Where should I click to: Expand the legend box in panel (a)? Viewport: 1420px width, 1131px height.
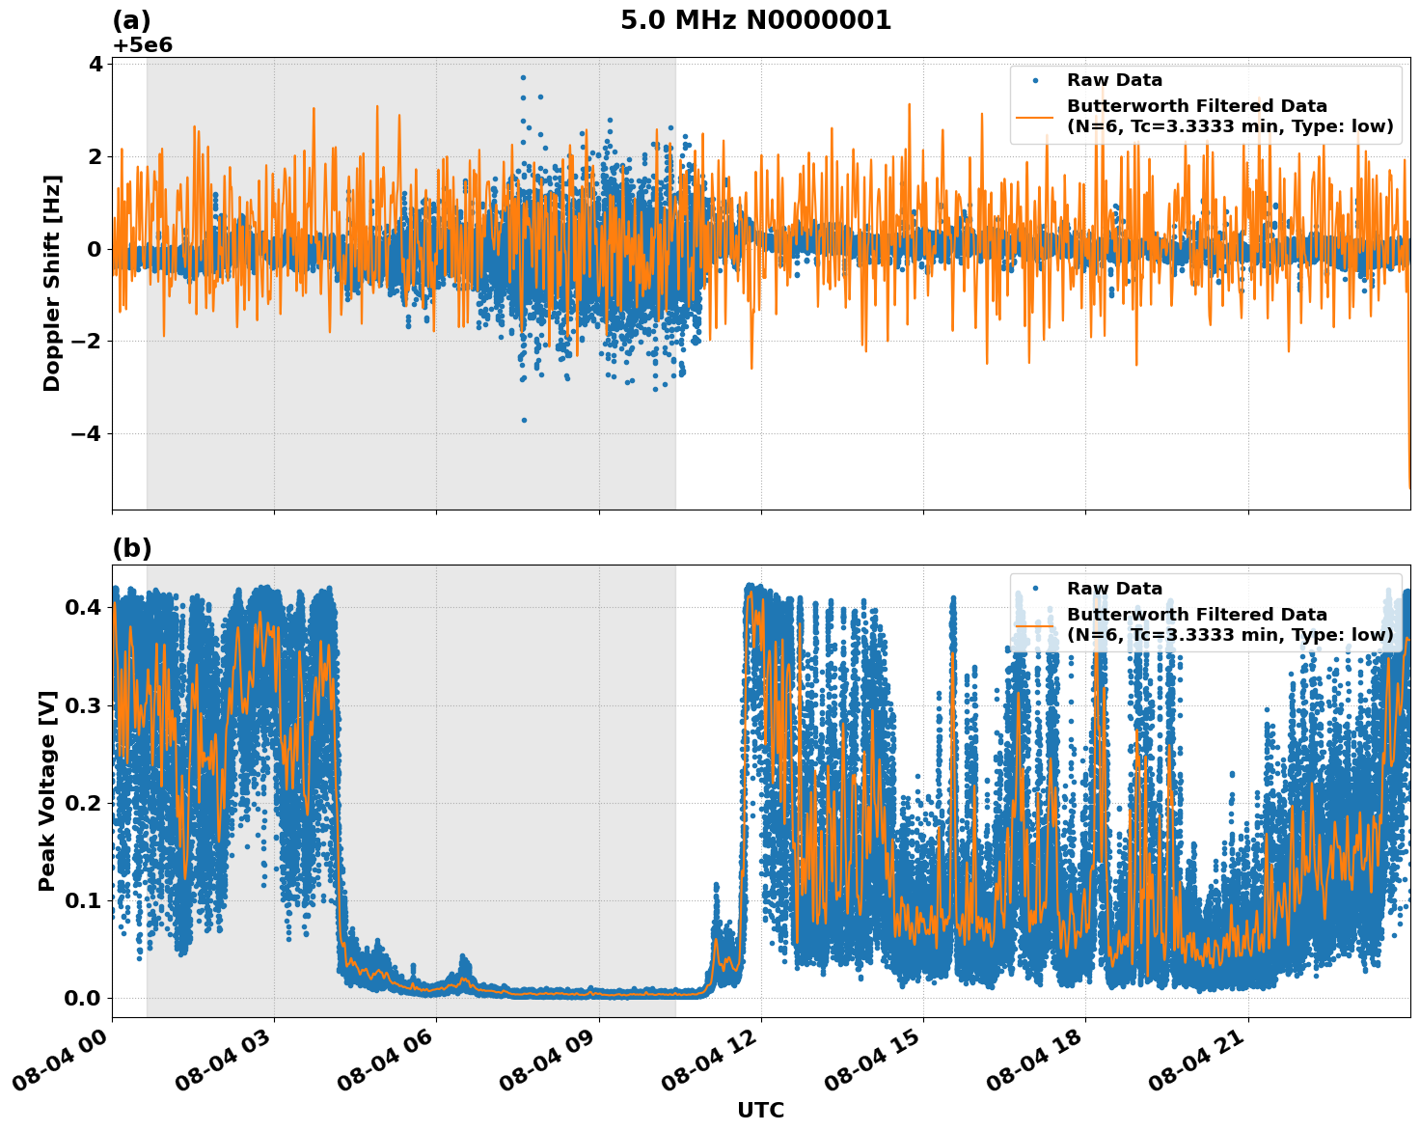point(1206,101)
